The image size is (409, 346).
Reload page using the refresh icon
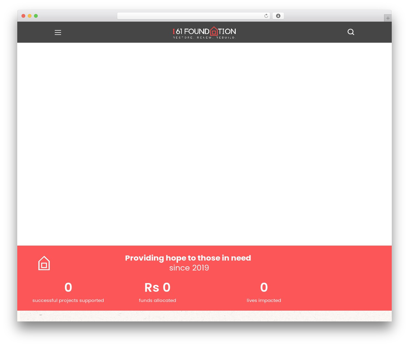click(x=266, y=16)
